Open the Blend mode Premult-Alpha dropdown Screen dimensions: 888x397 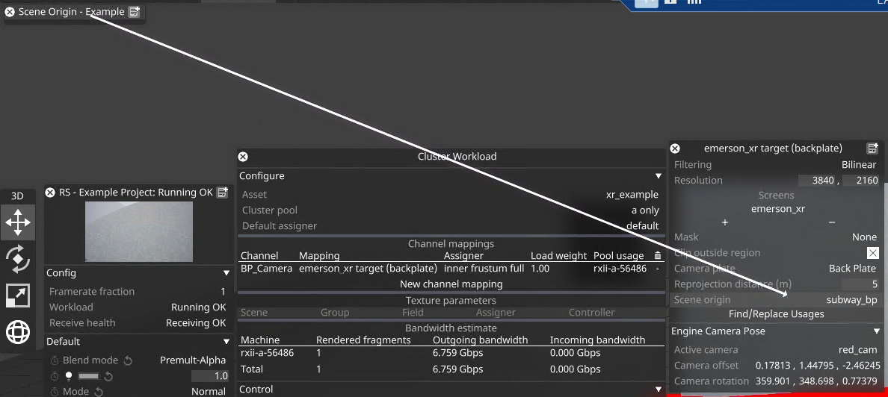(x=193, y=360)
